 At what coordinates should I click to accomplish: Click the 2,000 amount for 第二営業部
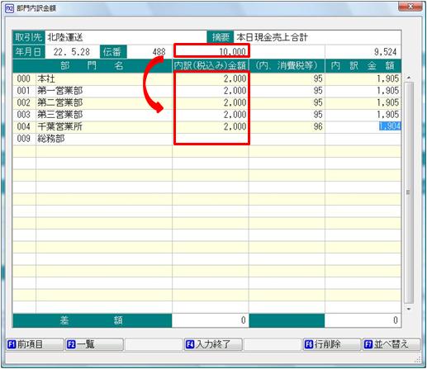(211, 103)
